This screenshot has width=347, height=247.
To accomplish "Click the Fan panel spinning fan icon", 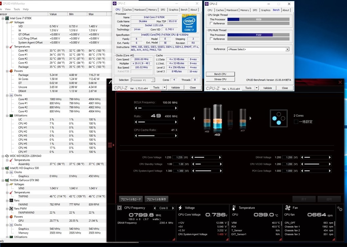I will (x=288, y=208).
